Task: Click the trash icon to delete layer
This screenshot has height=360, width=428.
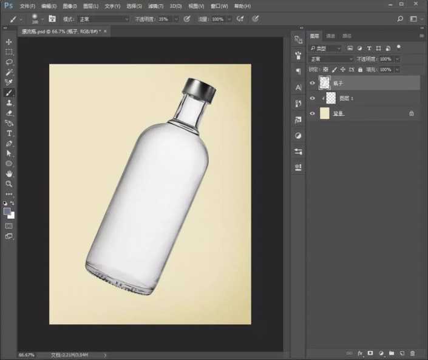Action: click(x=412, y=353)
